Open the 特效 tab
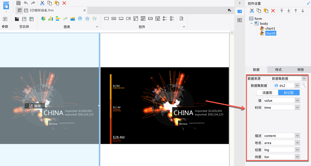311x166 pixels. point(300,69)
